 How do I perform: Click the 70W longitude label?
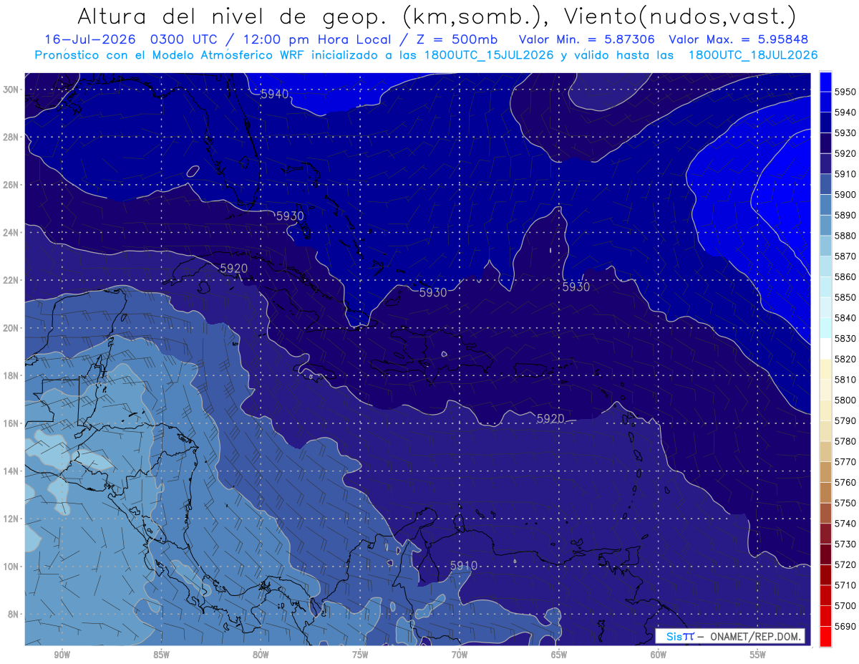[460, 655]
